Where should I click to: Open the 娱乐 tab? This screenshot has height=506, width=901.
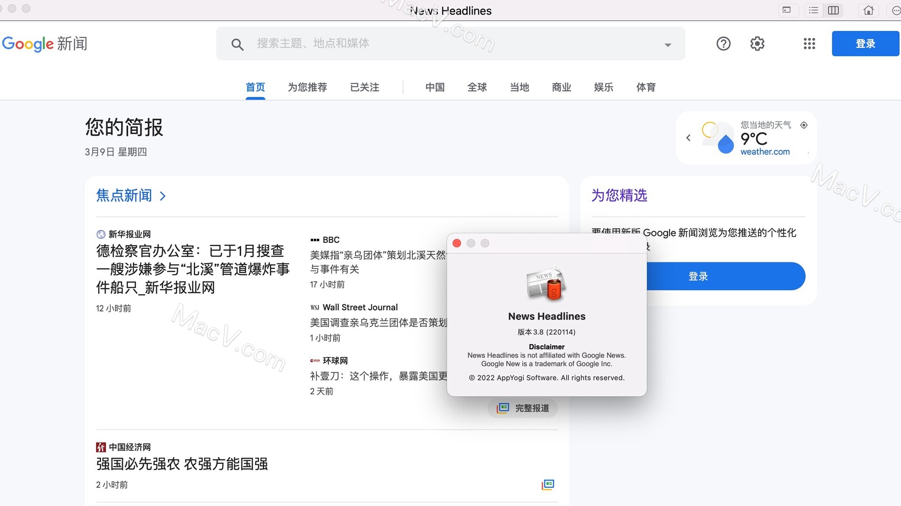pyautogui.click(x=604, y=87)
